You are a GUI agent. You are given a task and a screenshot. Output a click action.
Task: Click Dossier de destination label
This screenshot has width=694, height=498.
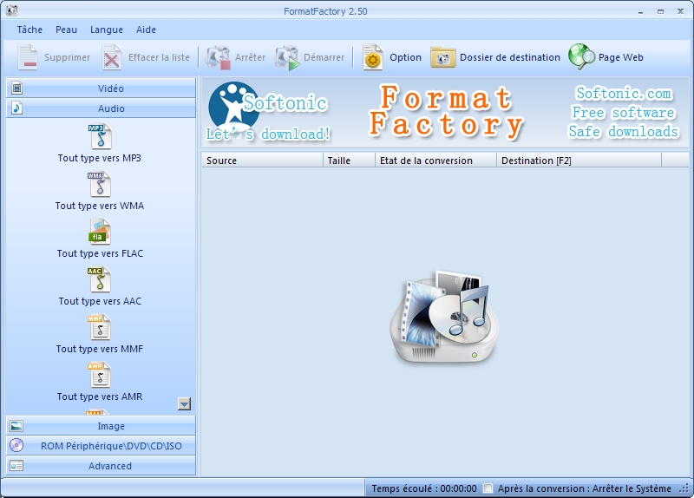tap(510, 57)
